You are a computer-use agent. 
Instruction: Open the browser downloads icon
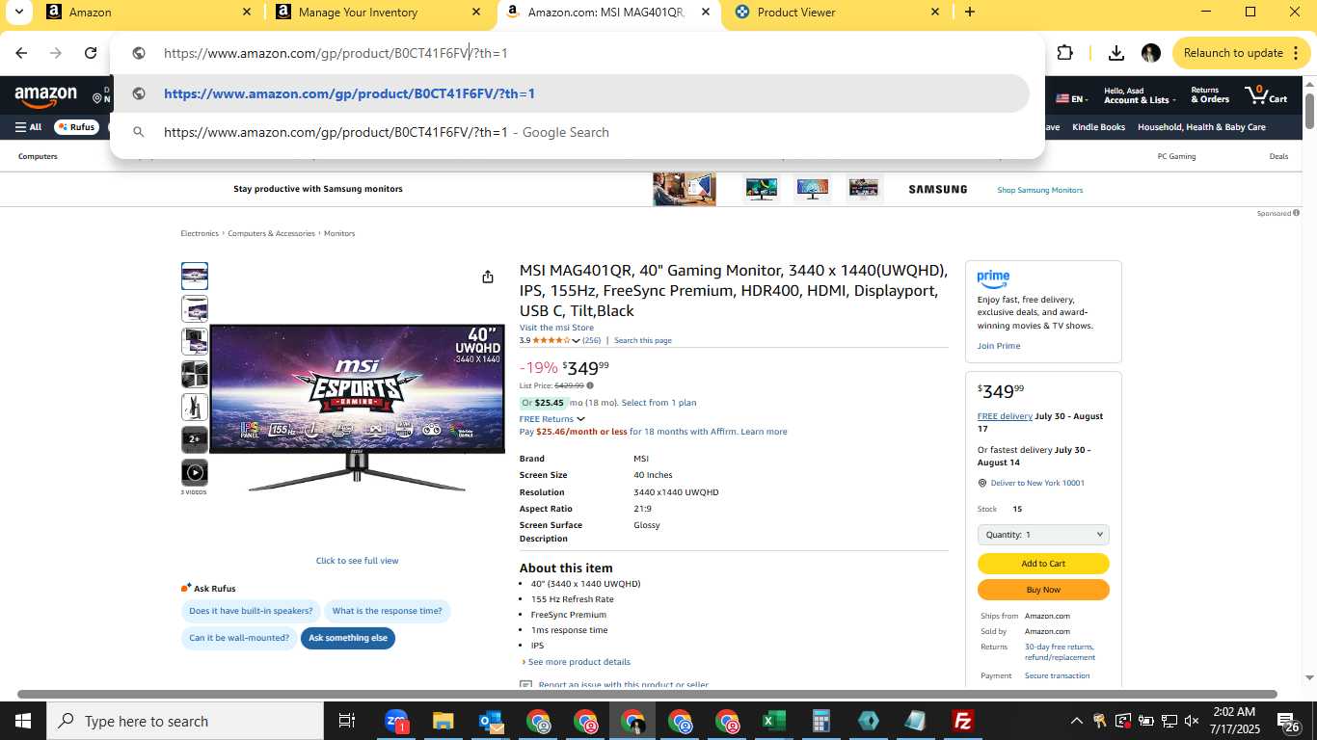coord(1115,53)
